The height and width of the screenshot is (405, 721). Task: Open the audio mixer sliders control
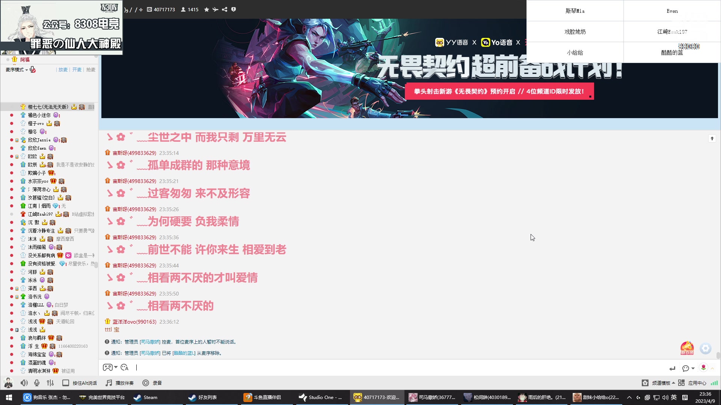pyautogui.click(x=50, y=383)
